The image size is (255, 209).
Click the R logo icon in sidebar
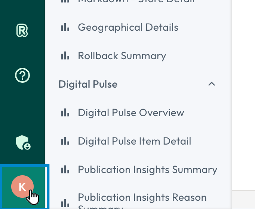(22, 30)
